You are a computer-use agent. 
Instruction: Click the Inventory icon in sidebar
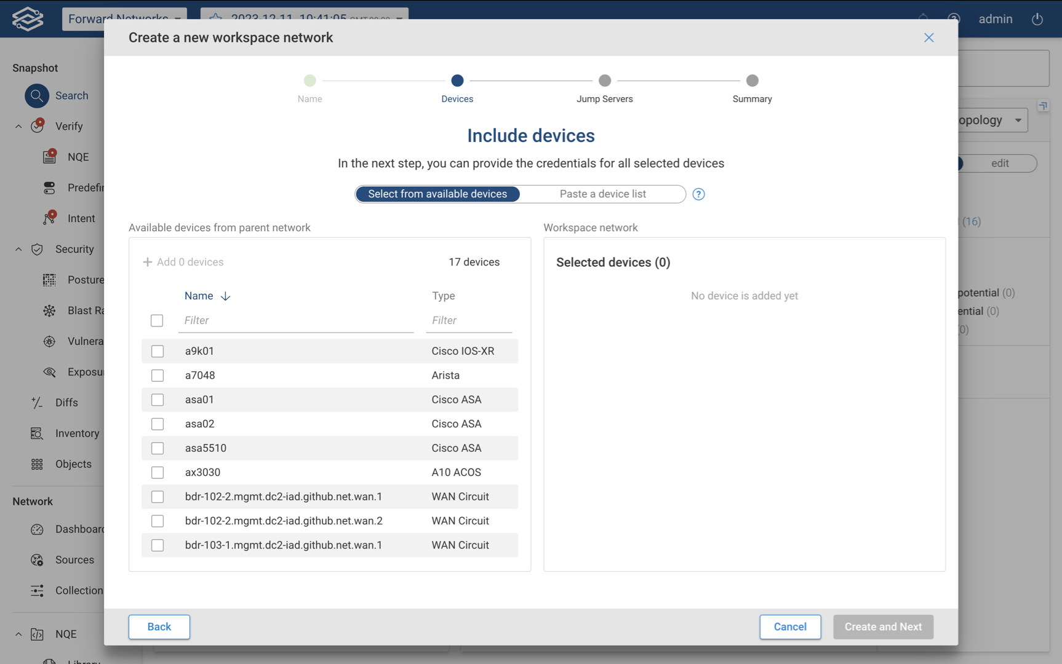[37, 433]
